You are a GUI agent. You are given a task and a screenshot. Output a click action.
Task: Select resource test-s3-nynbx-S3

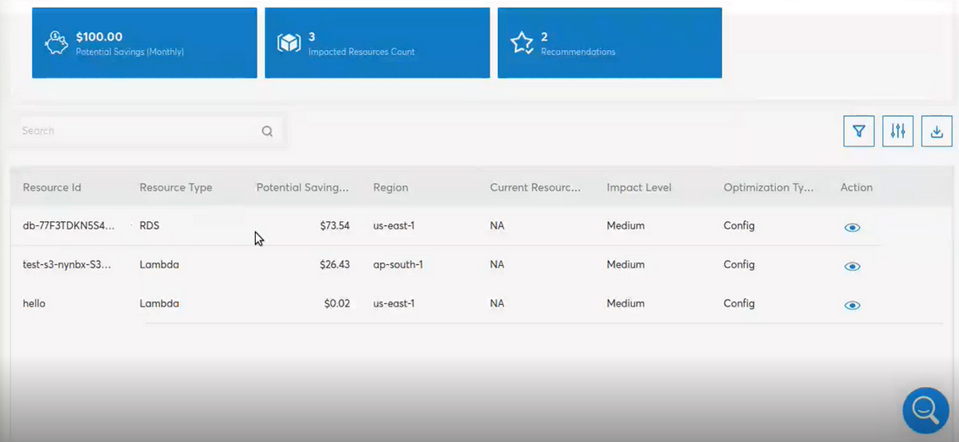click(x=67, y=265)
